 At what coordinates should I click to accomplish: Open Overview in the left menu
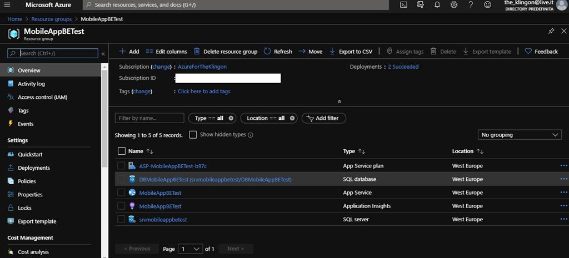click(x=51, y=70)
